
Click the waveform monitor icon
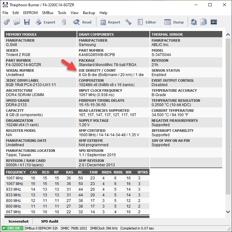point(214,22)
